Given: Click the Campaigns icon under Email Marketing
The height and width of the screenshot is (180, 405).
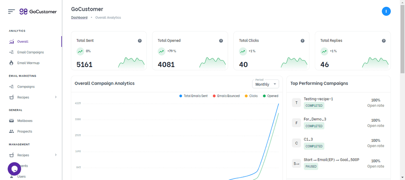Looking at the screenshot, I should [11, 87].
